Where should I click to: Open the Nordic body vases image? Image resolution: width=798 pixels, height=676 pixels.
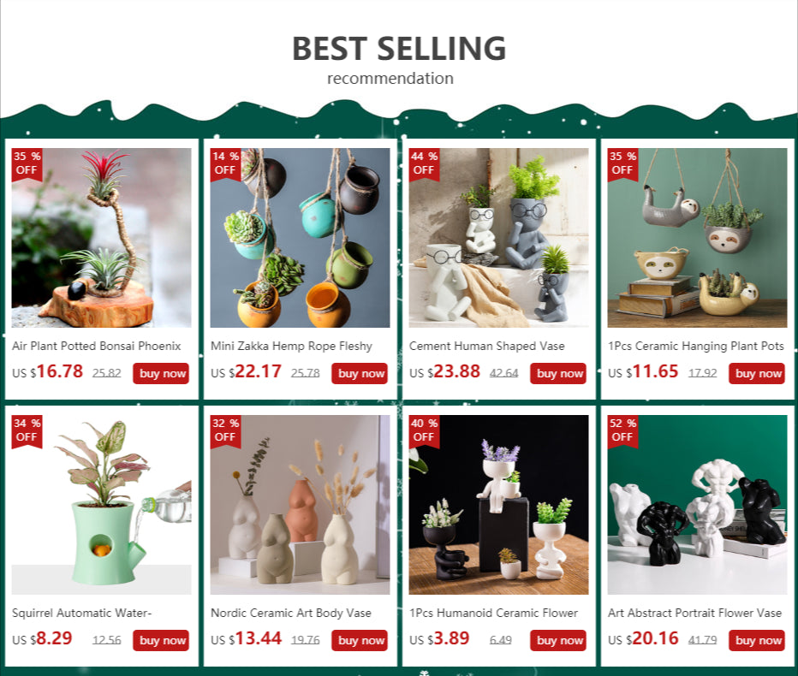[300, 505]
